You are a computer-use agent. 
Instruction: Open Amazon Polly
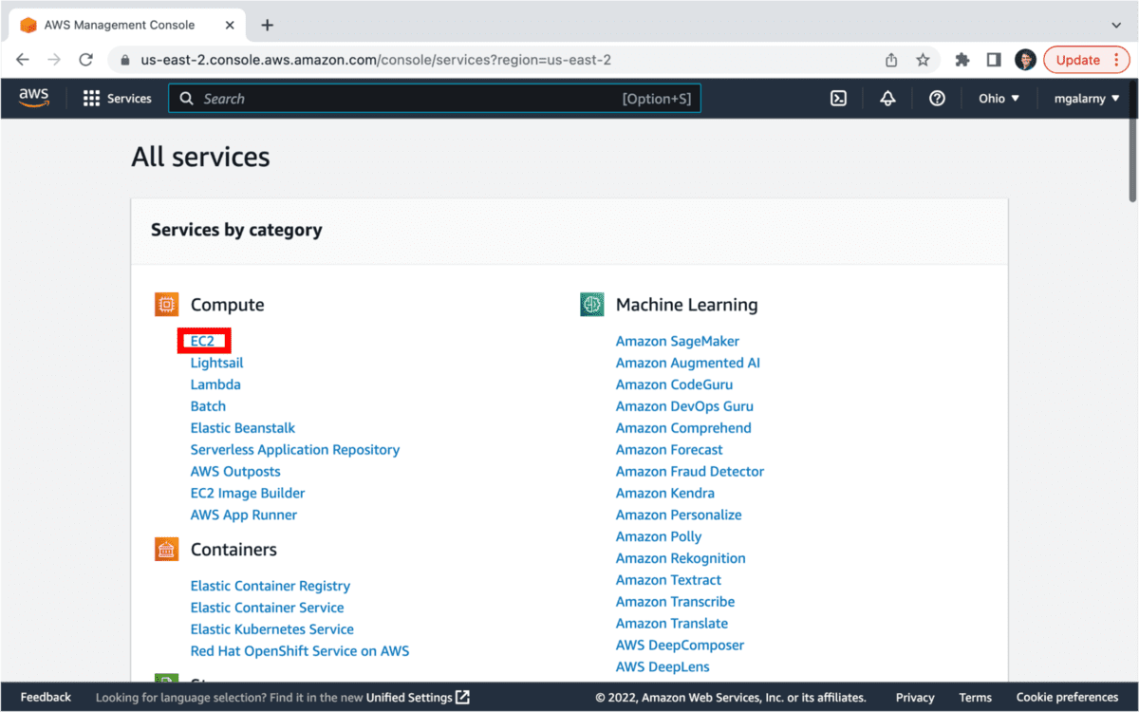point(659,537)
